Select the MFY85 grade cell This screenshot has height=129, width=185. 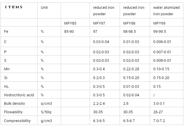[70, 23]
